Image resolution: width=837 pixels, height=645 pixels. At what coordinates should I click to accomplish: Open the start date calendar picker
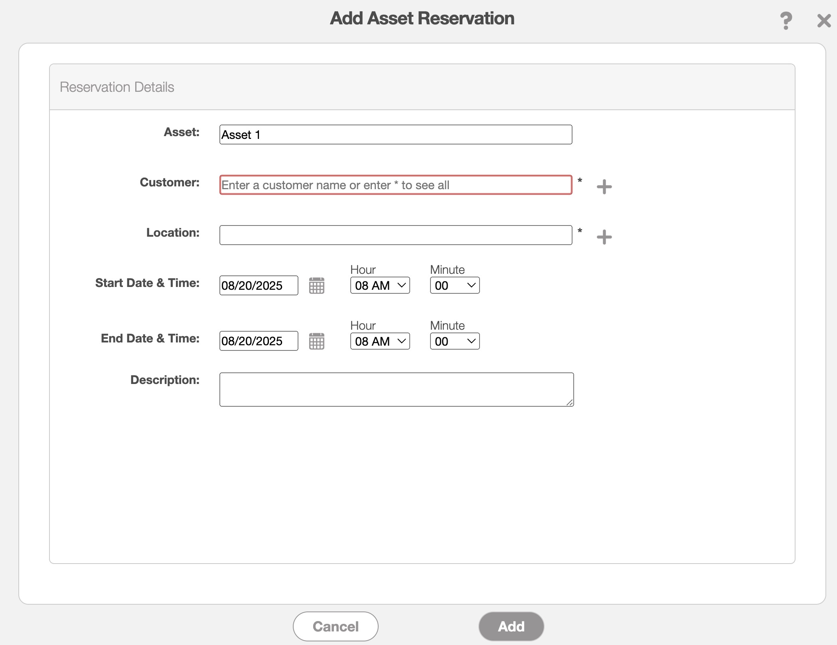316,286
